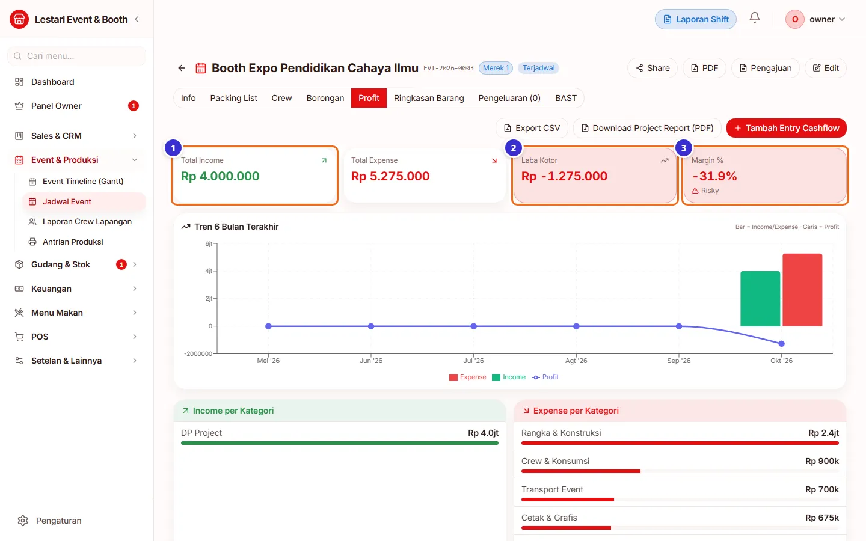Click the Menu Makan utensils icon
The width and height of the screenshot is (866, 541).
19,313
